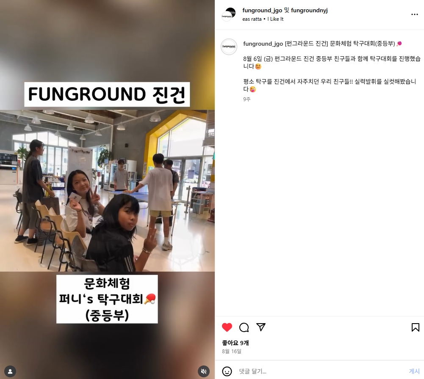Click the caption profile avatar
The height and width of the screenshot is (379, 424).
(229, 47)
